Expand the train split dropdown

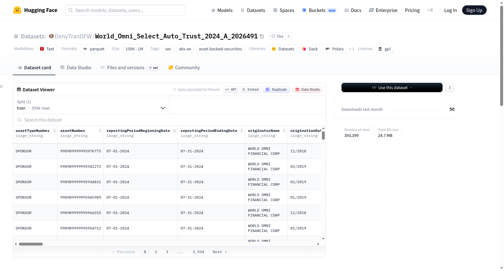(x=91, y=105)
